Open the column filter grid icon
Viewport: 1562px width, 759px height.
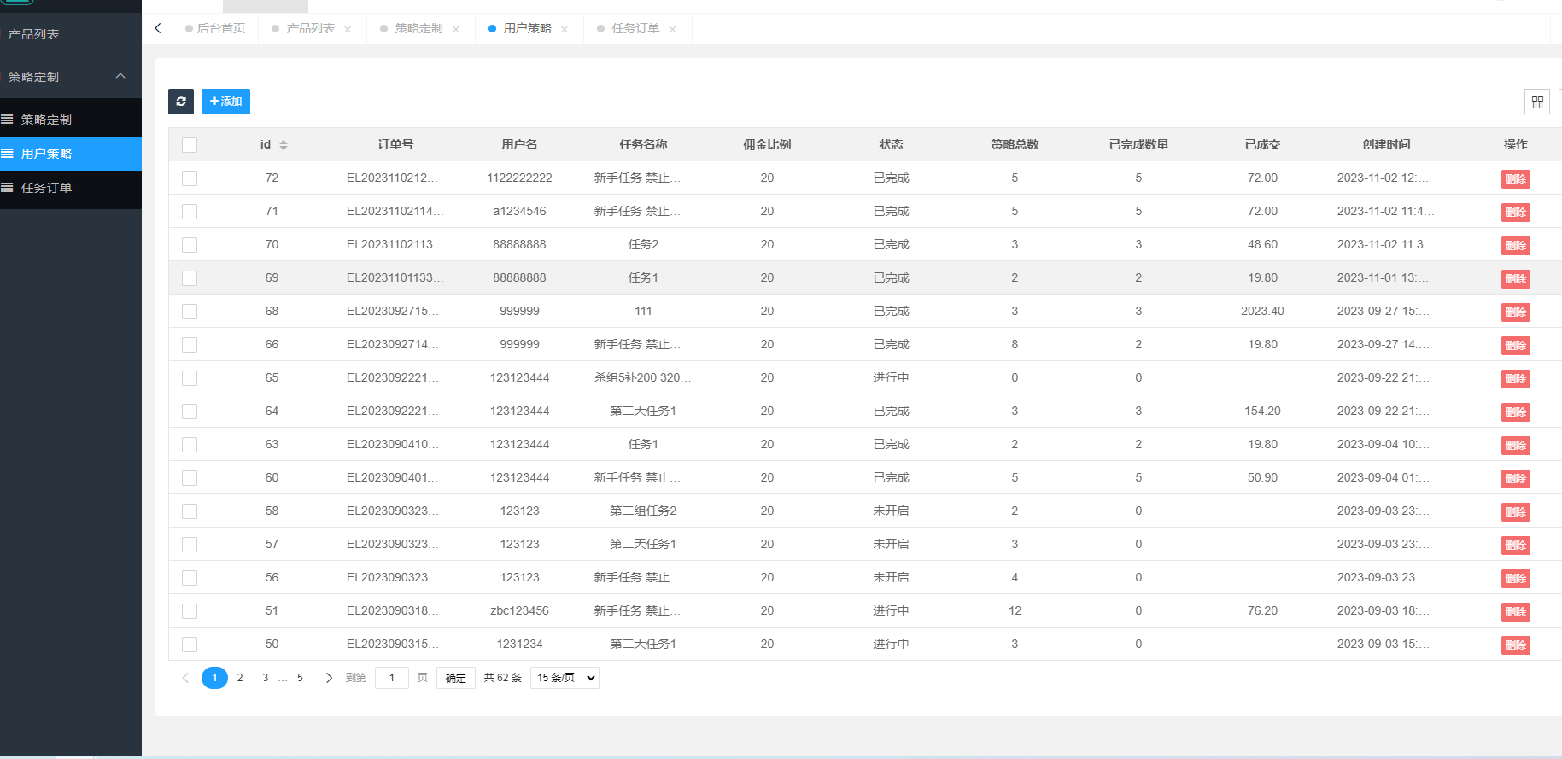coord(1537,102)
